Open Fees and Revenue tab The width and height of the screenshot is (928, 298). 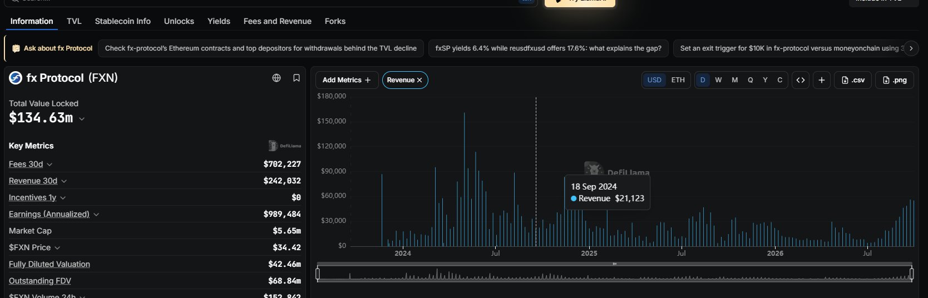point(278,21)
